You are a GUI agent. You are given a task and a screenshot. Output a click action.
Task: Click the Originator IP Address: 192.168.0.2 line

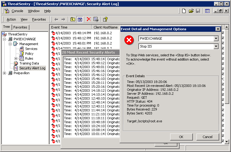(x=153, y=90)
